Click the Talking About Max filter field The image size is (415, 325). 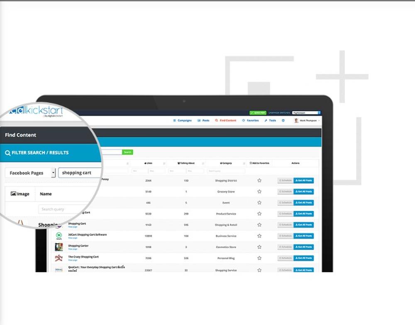click(195, 171)
